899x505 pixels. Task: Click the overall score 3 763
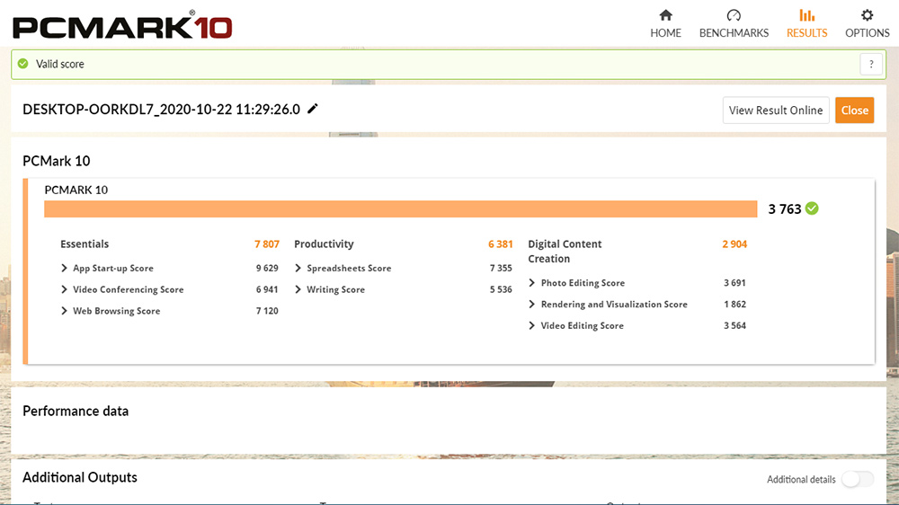pos(784,209)
